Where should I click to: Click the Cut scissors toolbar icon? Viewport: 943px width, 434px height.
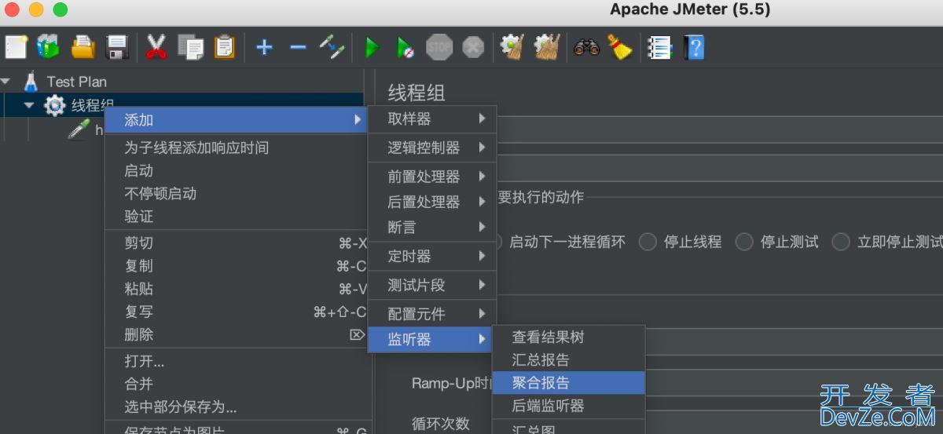156,48
